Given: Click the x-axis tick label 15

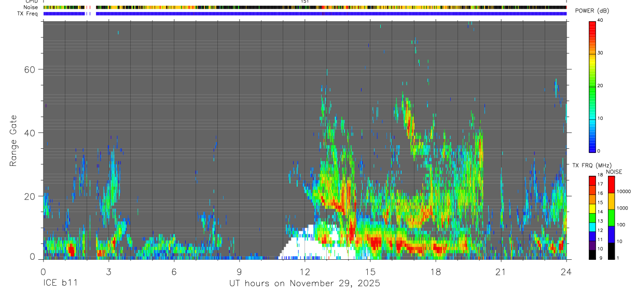Looking at the screenshot, I should pyautogui.click(x=370, y=272).
